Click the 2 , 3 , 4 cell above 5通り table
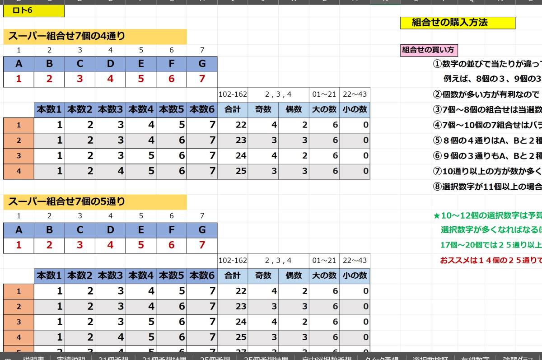Image resolution: width=542 pixels, height=360 pixels. [x=278, y=261]
